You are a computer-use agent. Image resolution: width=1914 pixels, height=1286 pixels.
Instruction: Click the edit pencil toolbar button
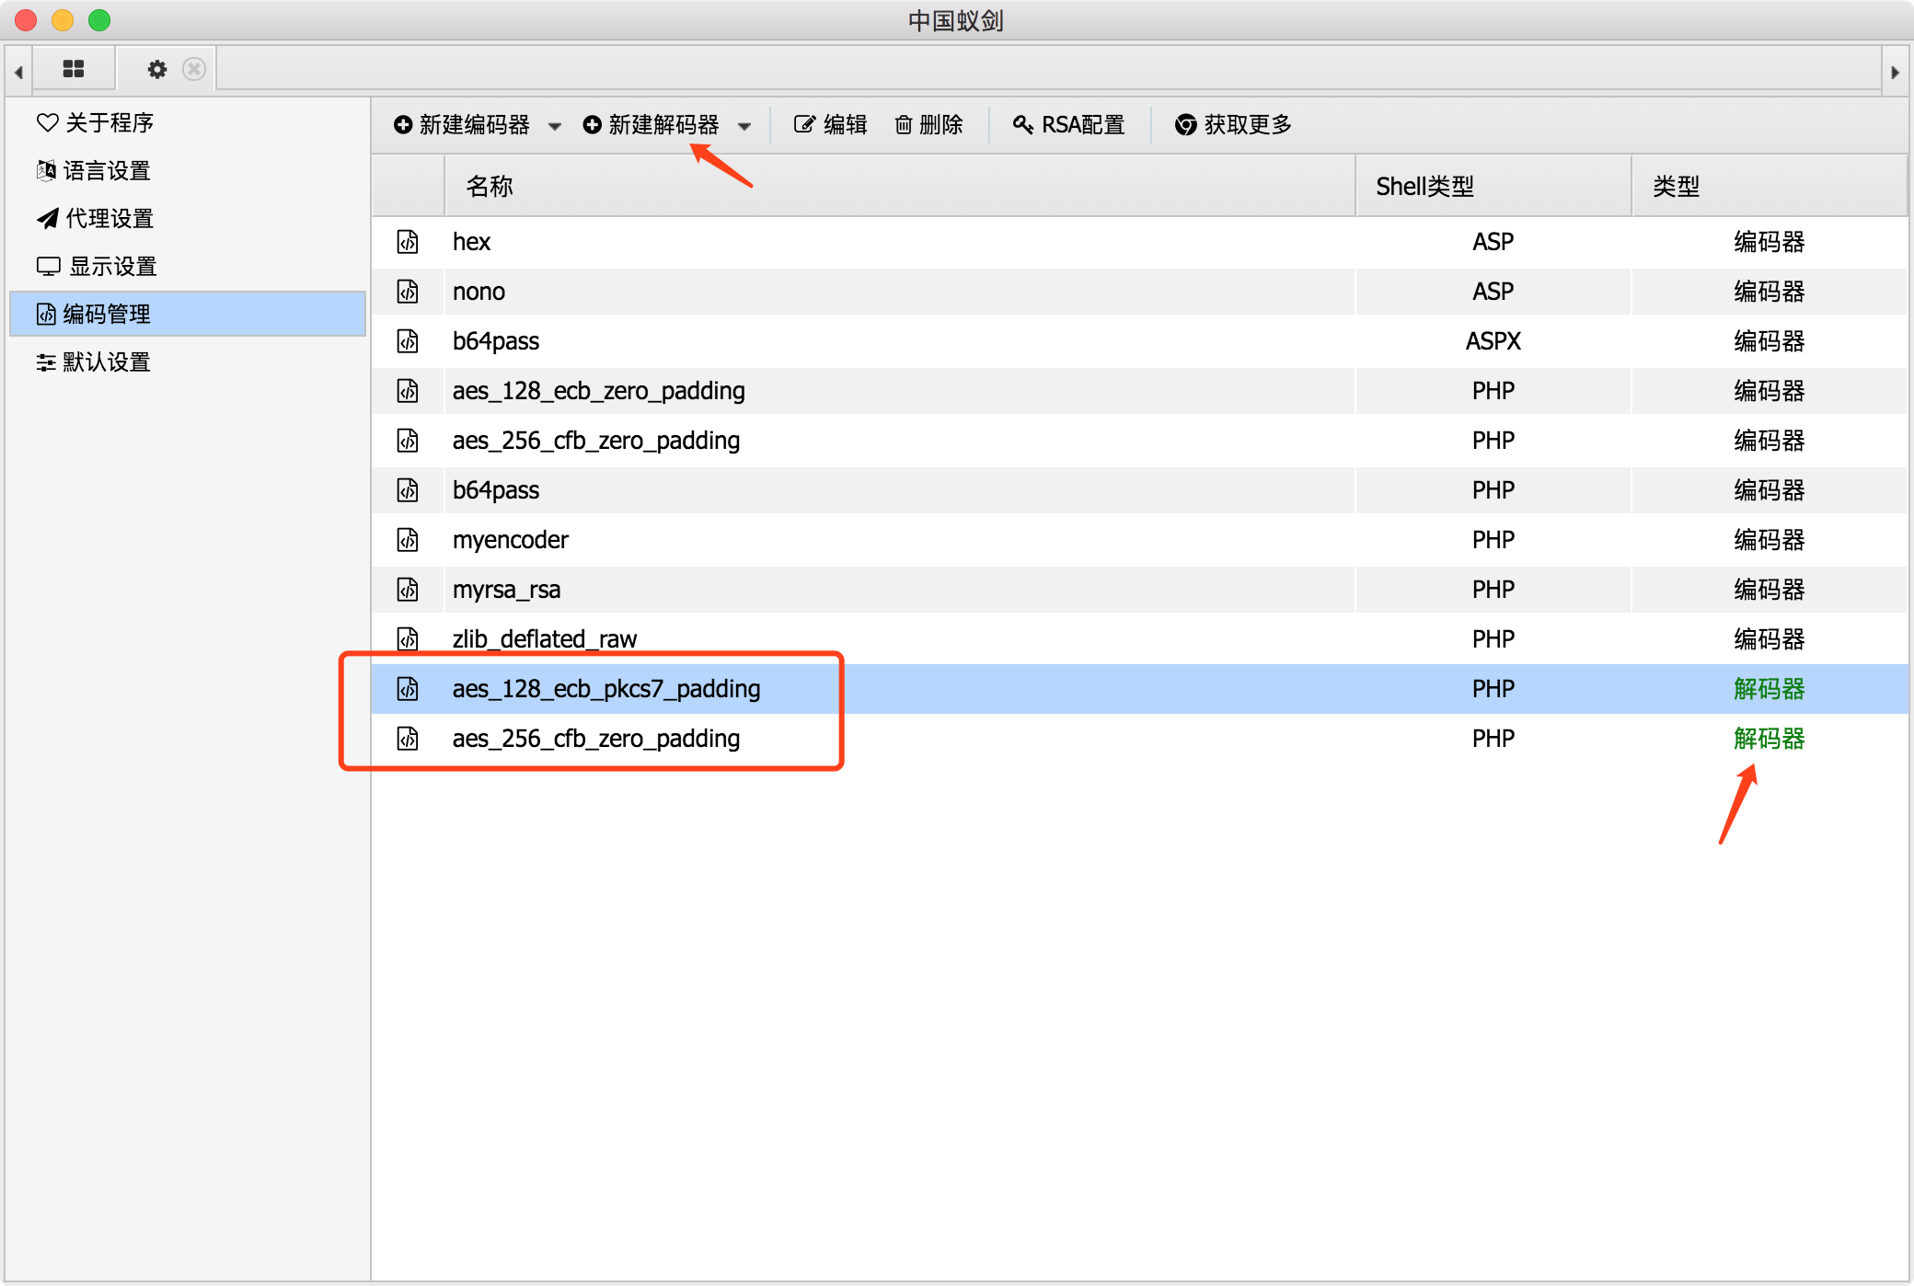click(x=830, y=124)
